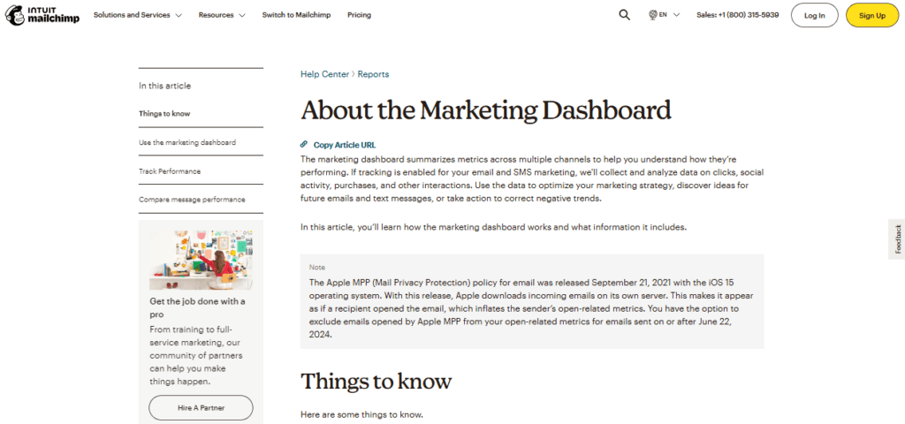Click the Intuit Mailchimp logo
This screenshot has width=905, height=424.
(43, 16)
